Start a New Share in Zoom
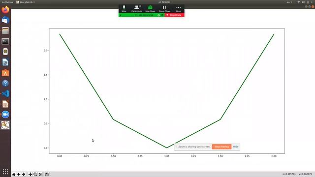The image size is (315, 177). pos(150,9)
